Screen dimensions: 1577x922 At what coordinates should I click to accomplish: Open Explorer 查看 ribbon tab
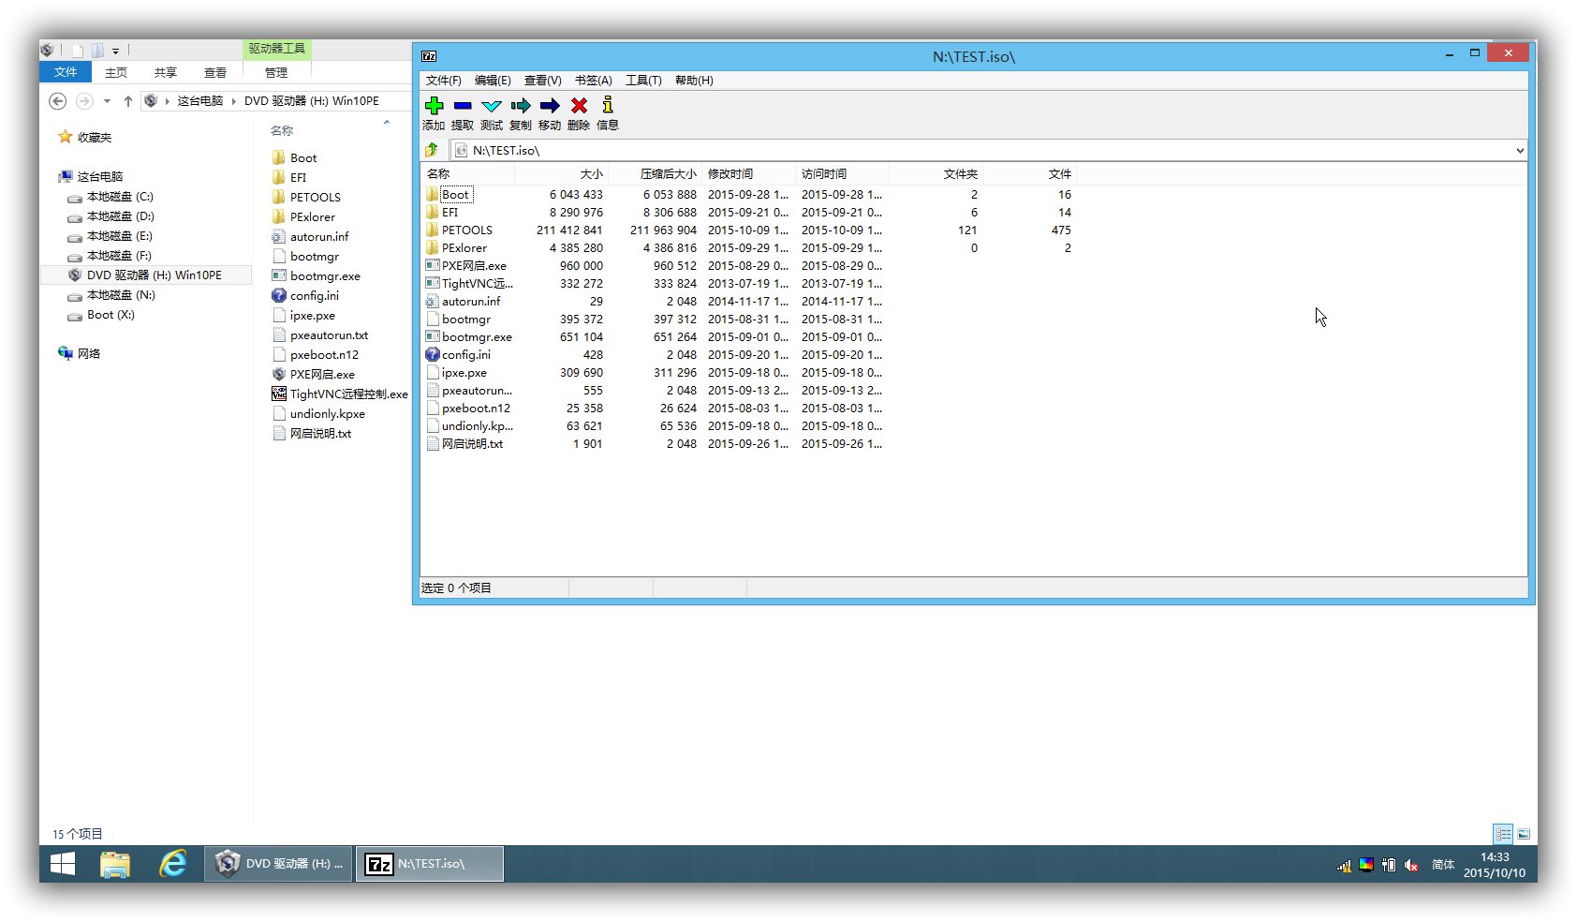click(215, 72)
